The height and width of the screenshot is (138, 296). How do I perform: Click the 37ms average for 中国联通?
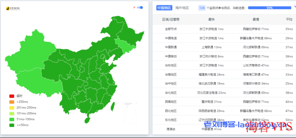click(x=289, y=47)
